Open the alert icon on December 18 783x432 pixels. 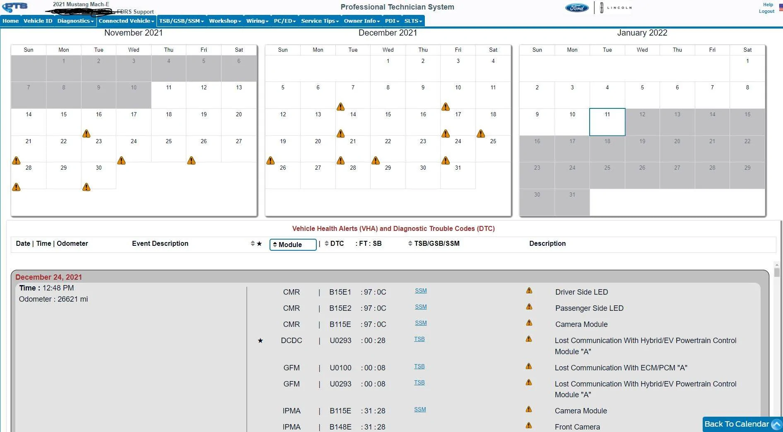(x=481, y=134)
